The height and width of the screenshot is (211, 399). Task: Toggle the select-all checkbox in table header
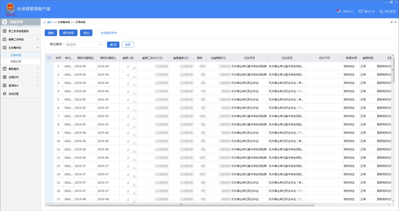pos(49,58)
